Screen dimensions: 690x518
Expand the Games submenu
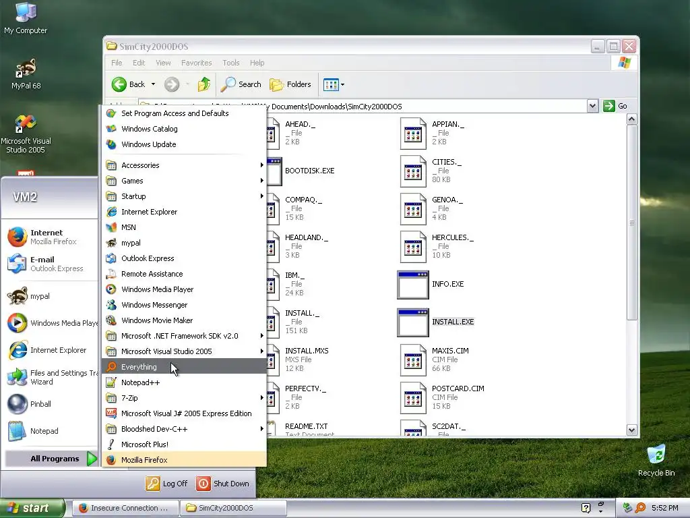pos(184,181)
